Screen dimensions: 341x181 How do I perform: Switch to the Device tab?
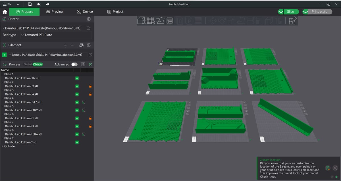click(85, 12)
